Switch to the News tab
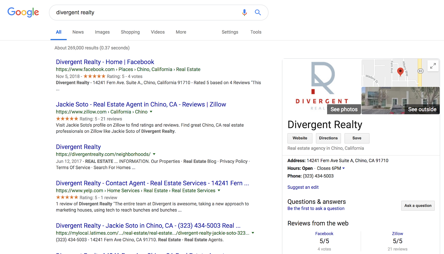444x254 pixels. coord(78,32)
